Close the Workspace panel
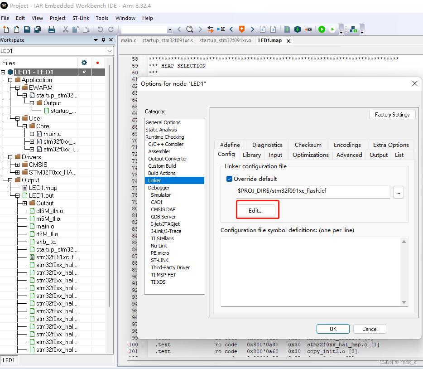Screen dimensions: 423x369 pyautogui.click(x=111, y=40)
